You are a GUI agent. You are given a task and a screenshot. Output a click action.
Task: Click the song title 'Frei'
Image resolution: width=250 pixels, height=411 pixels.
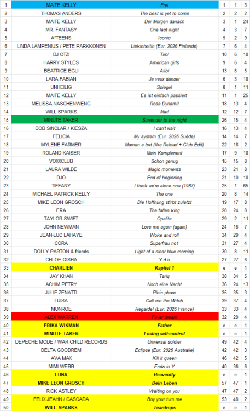pos(165,5)
